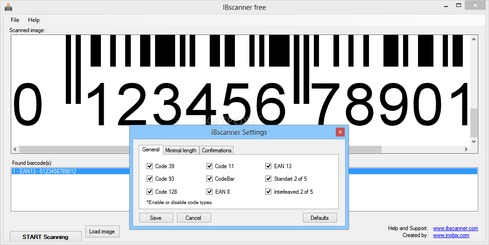Image resolution: width=489 pixels, height=245 pixels.
Task: Click the vertical scrollbar thumb of scanned image
Action: (x=474, y=122)
